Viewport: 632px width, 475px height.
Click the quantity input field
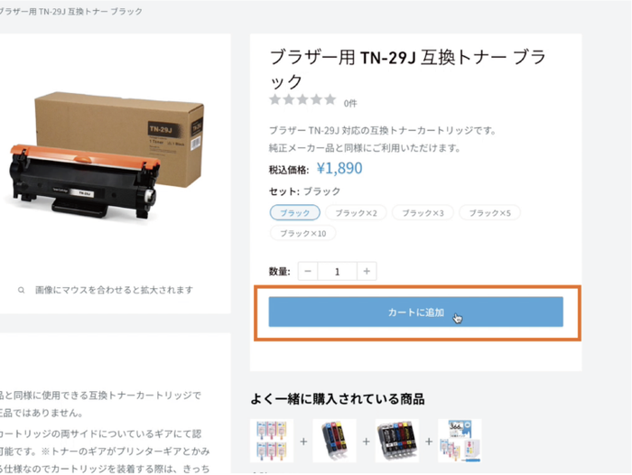coord(338,271)
